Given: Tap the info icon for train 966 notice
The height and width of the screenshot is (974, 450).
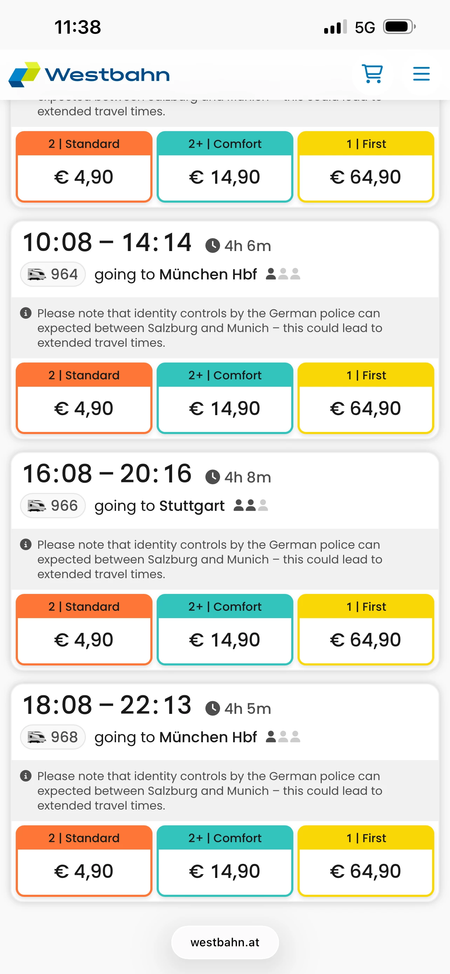Looking at the screenshot, I should pyautogui.click(x=26, y=545).
